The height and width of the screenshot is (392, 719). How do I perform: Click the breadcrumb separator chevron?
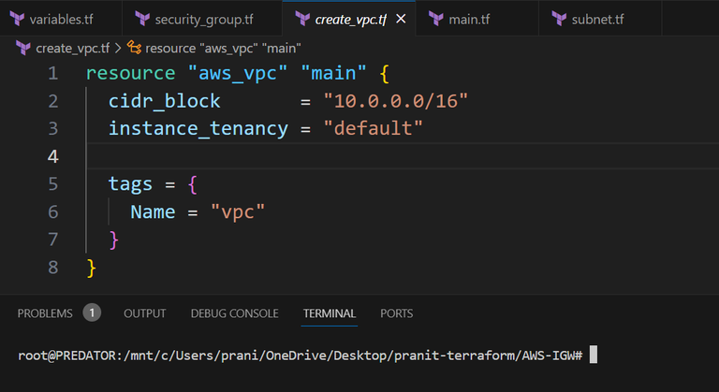[x=117, y=47]
